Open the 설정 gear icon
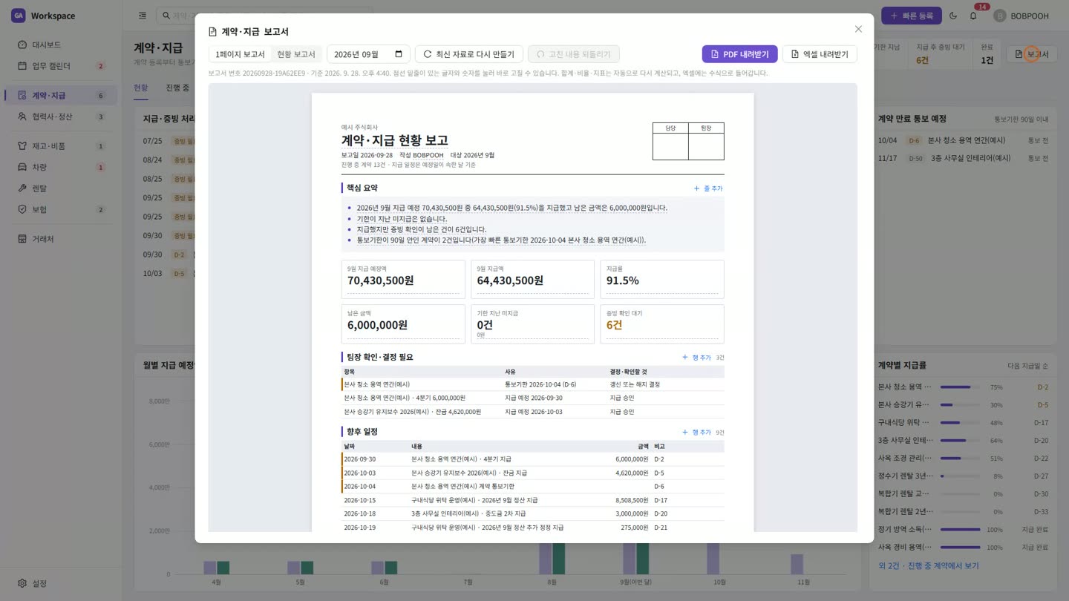Screen dimensions: 1069x601 [22, 583]
